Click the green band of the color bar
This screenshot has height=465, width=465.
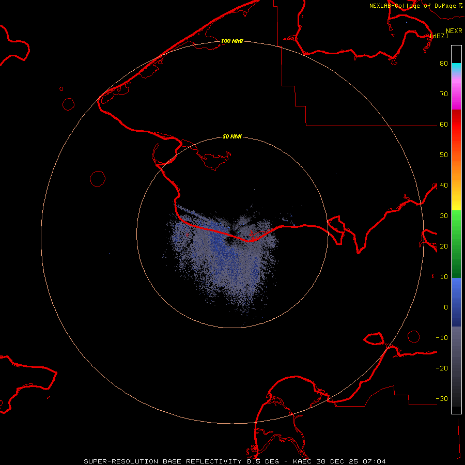[x=456, y=244]
